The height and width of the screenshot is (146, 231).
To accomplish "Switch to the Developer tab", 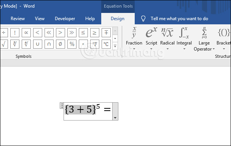I will [x=65, y=19].
